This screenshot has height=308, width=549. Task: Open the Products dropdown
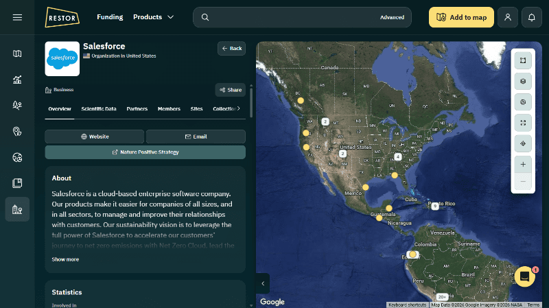click(x=153, y=17)
